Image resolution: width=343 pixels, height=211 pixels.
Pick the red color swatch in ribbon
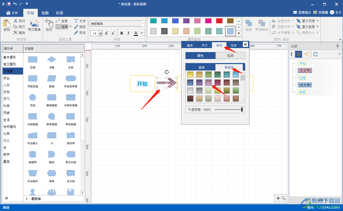(x=219, y=21)
